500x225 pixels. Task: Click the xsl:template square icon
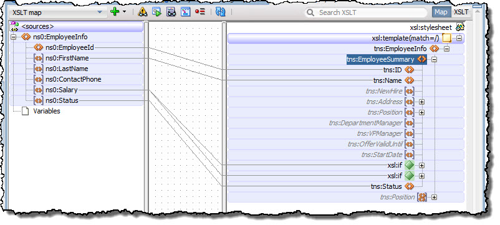[447, 39]
